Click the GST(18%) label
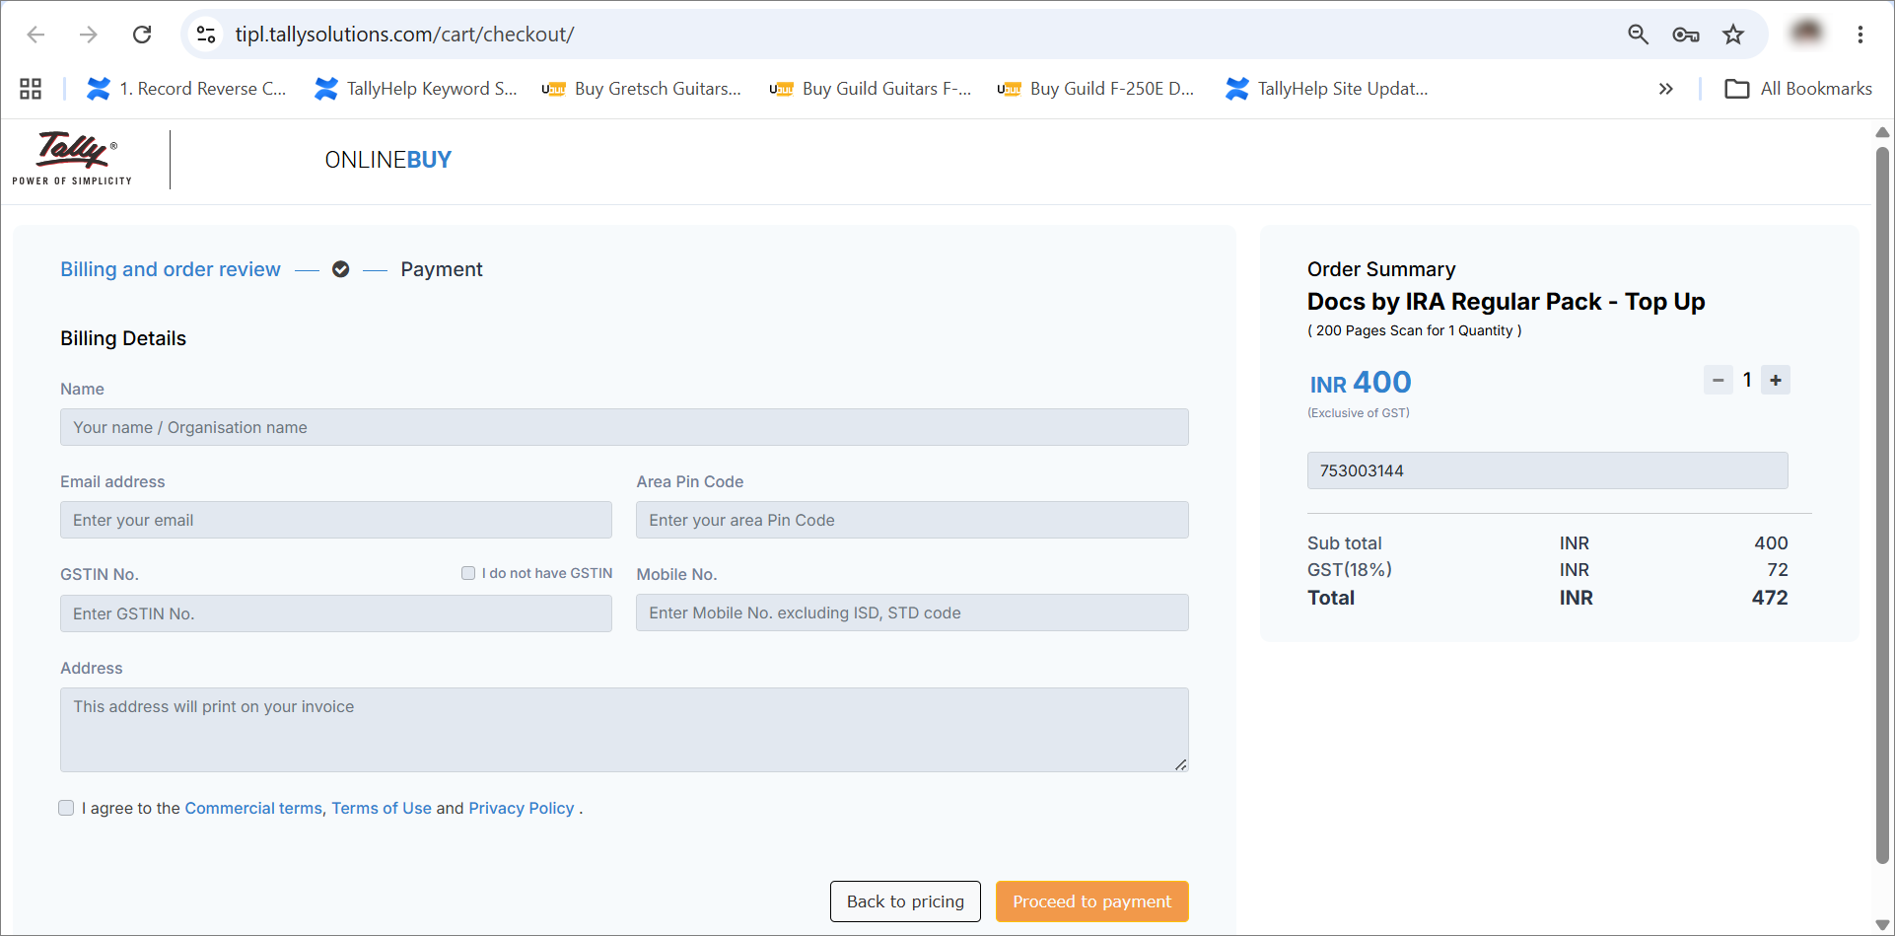The height and width of the screenshot is (936, 1895). click(x=1350, y=570)
